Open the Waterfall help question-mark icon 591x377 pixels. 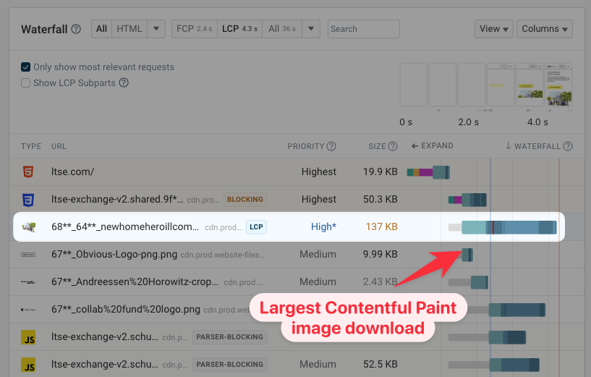tap(76, 29)
